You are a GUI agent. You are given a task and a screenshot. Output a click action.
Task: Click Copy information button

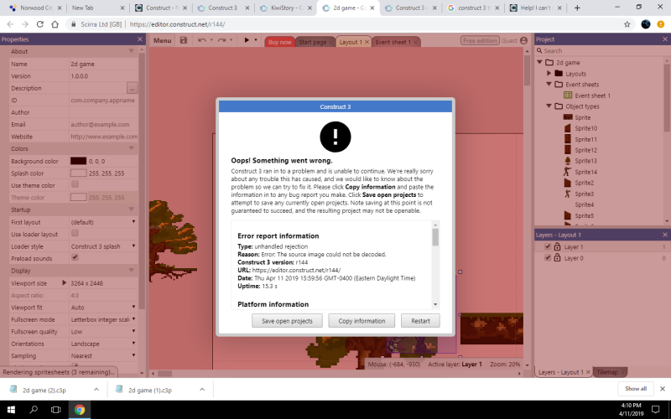pyautogui.click(x=362, y=321)
